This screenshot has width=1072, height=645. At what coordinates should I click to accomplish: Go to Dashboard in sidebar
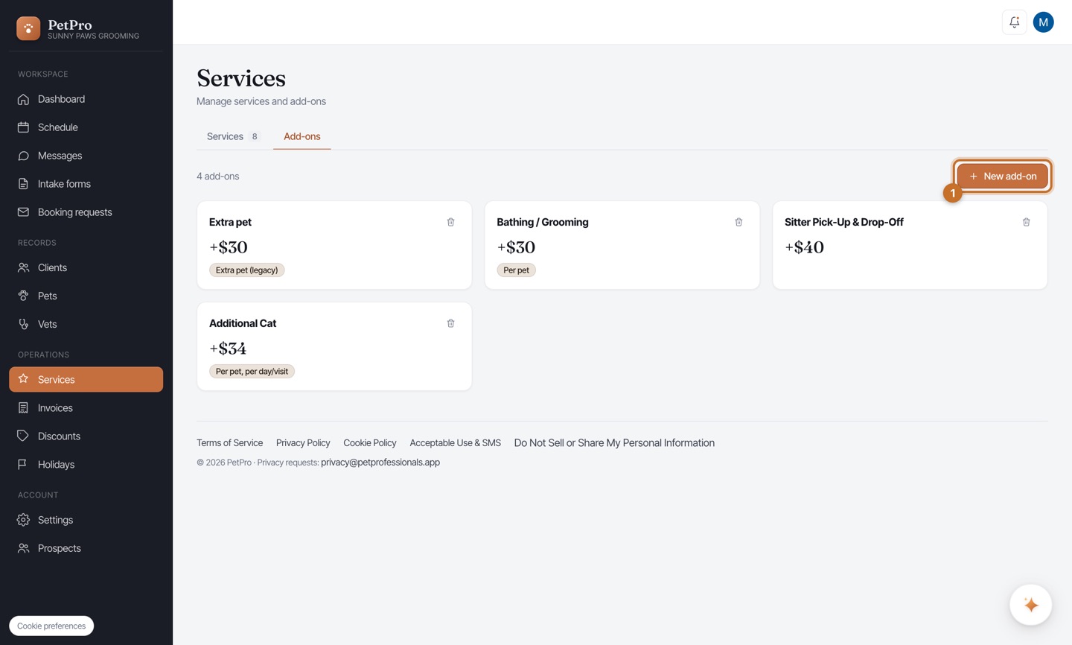(86, 99)
